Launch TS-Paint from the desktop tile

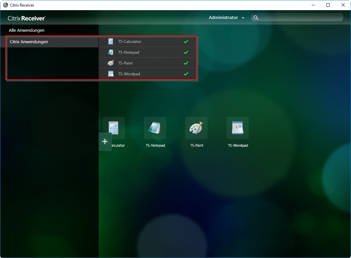tap(196, 128)
